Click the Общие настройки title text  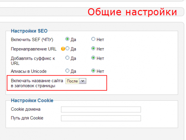pyautogui.click(x=132, y=12)
